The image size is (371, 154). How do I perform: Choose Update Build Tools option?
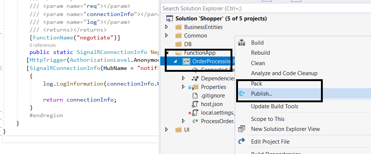coord(275,106)
